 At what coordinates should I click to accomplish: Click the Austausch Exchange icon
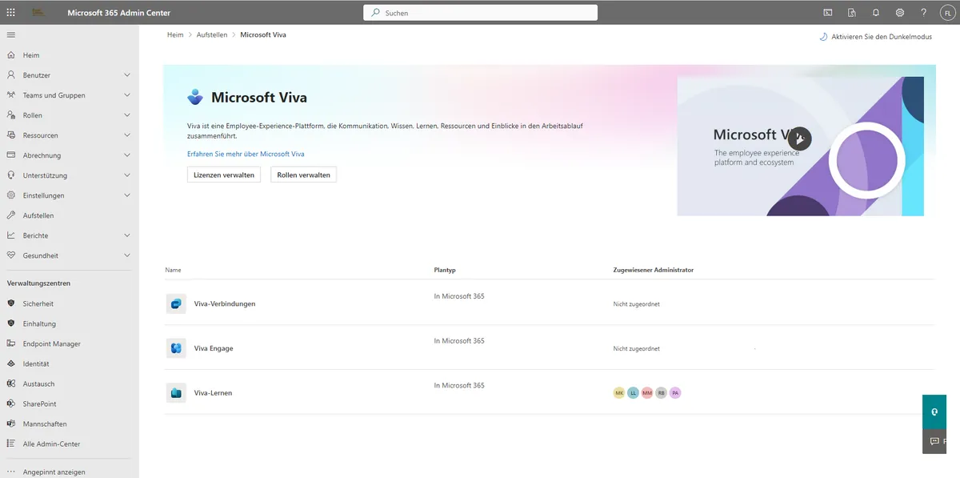pyautogui.click(x=11, y=384)
